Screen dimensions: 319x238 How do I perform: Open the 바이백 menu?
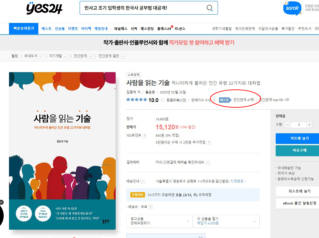(x=86, y=29)
